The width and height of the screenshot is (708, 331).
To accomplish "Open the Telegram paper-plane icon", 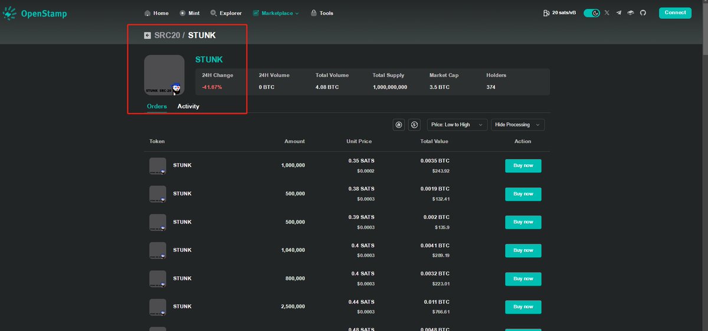I will tap(619, 13).
